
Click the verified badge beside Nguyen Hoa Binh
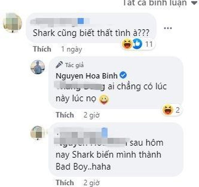(x=123, y=75)
